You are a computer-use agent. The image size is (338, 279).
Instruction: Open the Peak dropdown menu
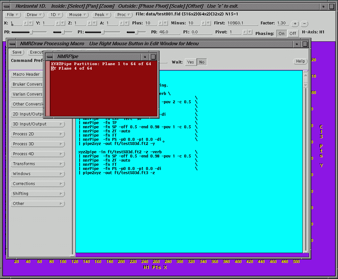coord(101,15)
